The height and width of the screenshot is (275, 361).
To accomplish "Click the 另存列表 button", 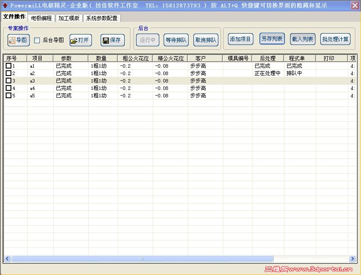I will (x=272, y=38).
